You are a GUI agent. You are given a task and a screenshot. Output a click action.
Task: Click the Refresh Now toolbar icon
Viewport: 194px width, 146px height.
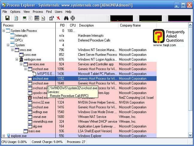[x=16, y=18]
